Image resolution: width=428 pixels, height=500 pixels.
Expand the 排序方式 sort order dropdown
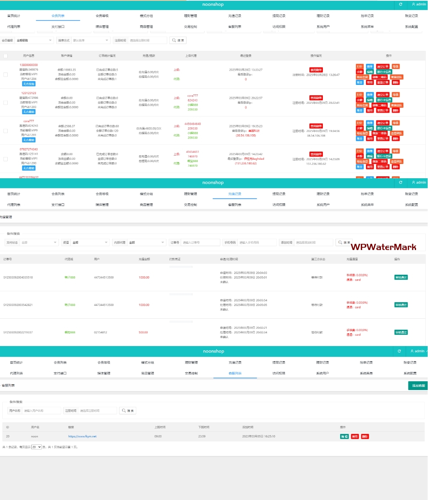(x=90, y=40)
